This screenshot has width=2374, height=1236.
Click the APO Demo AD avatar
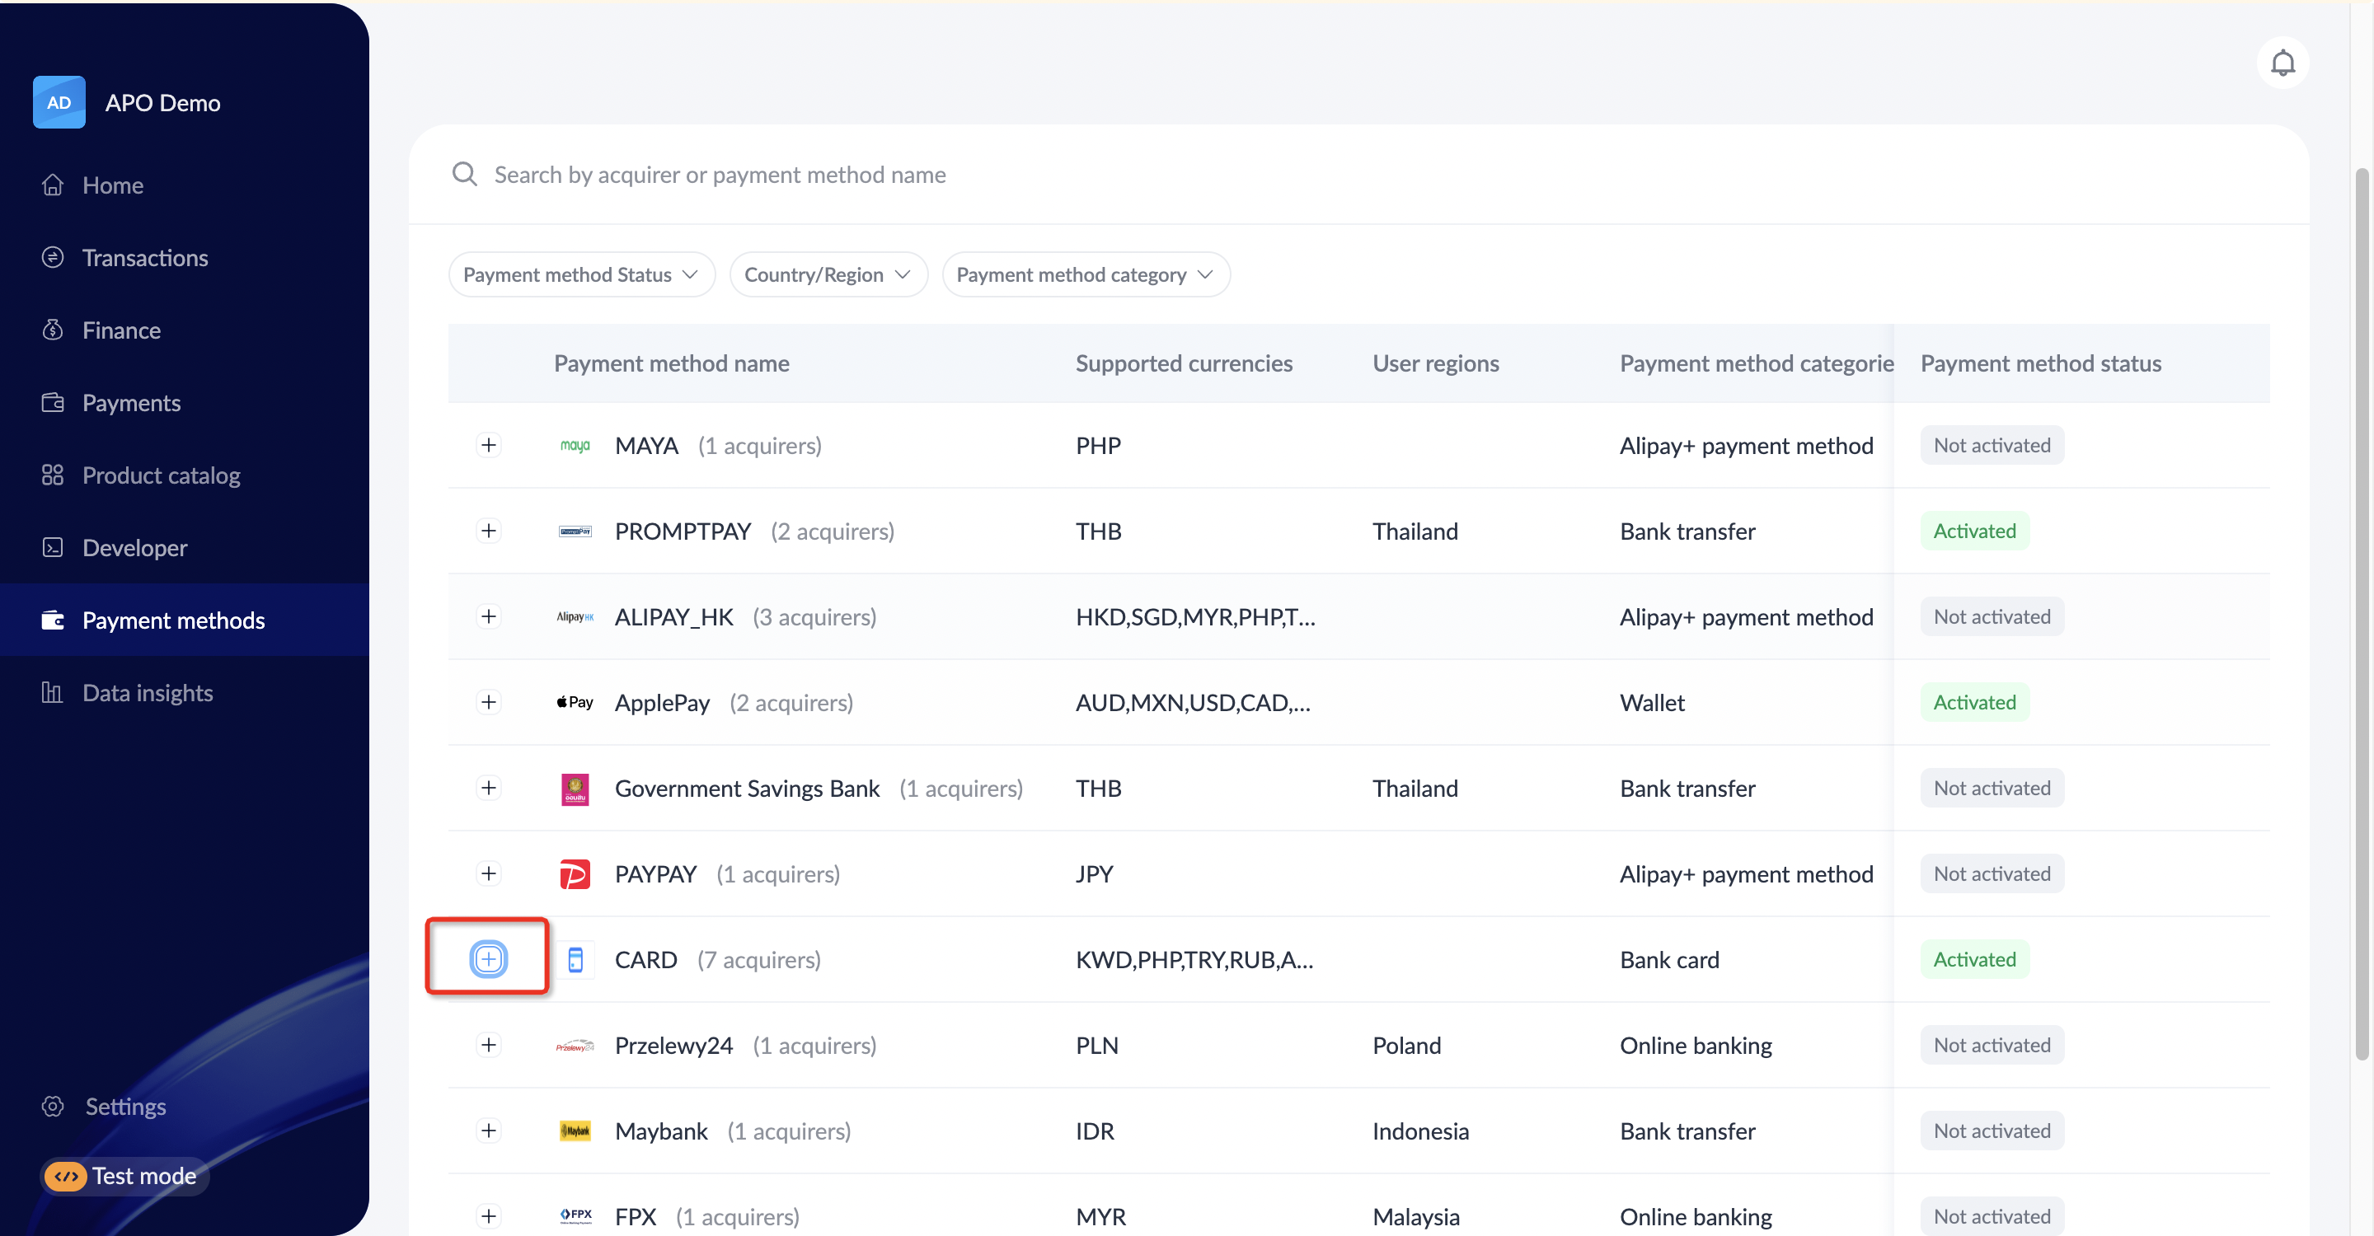click(59, 102)
